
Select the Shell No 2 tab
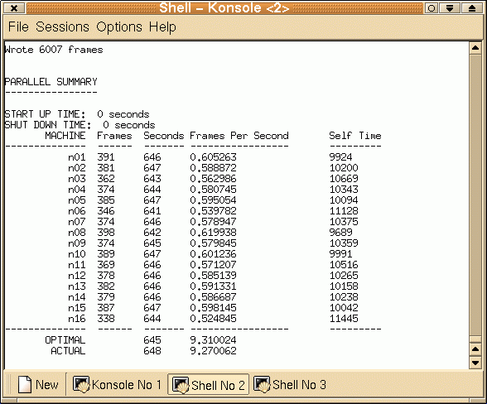point(209,384)
